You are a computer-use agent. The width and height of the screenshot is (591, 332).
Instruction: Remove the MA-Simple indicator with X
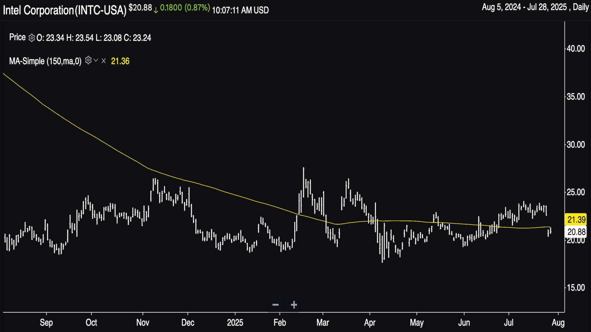(104, 61)
